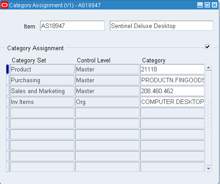This screenshot has height=184, width=220.
Task: Edit the PRODUCTN.FINGOODS category field
Action: [172, 80]
